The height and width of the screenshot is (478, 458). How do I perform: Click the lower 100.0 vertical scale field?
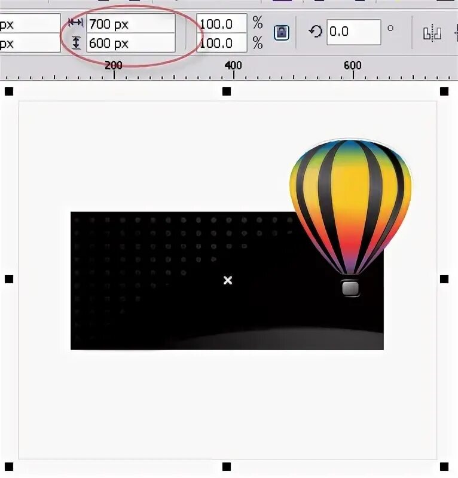222,42
